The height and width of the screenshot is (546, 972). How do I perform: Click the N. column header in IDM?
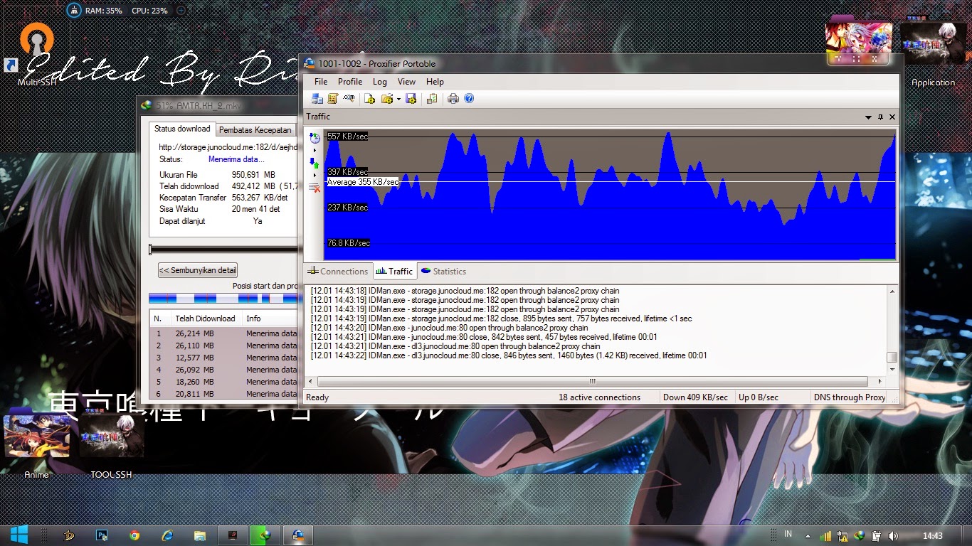[160, 318]
